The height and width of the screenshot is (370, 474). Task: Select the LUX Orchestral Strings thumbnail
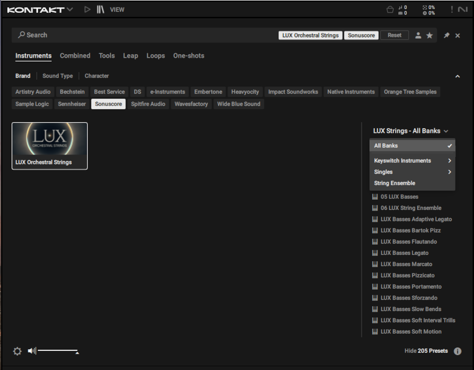click(50, 146)
